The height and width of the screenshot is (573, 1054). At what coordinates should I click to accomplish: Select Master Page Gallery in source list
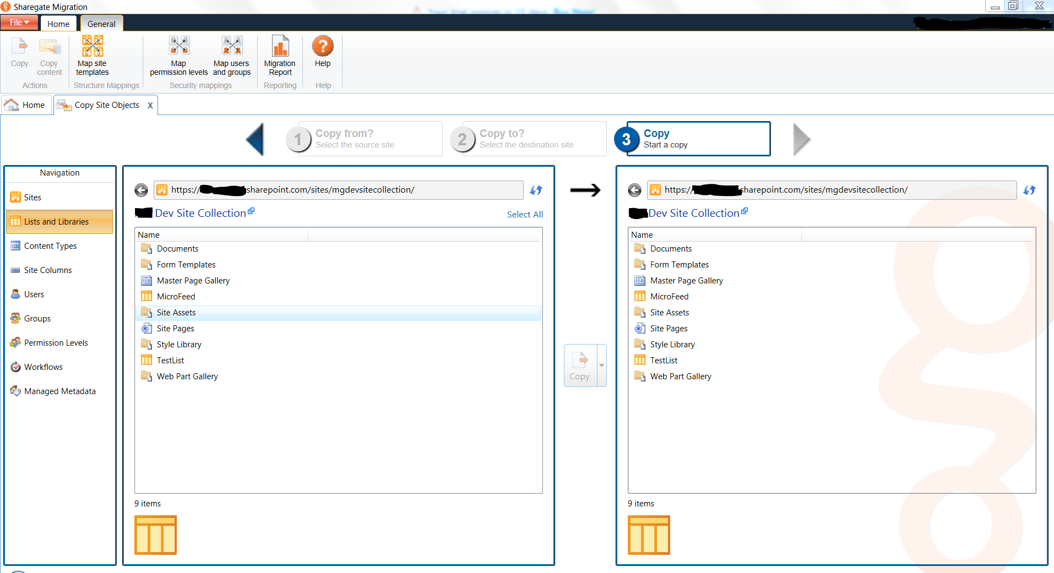[338, 281]
